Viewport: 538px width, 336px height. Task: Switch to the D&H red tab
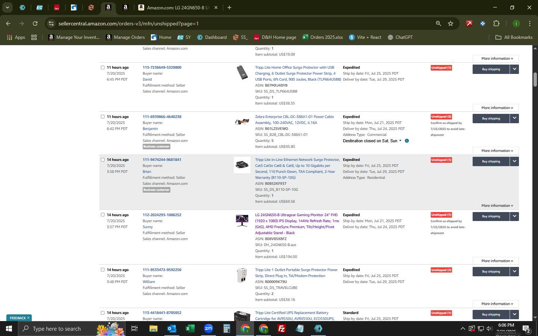click(x=56, y=7)
